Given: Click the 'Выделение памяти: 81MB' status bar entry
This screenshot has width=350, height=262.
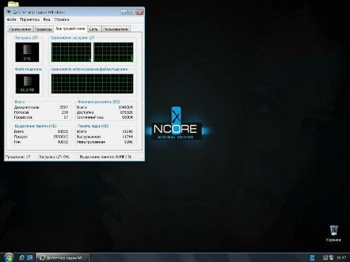Looking at the screenshot, I should (x=106, y=157).
